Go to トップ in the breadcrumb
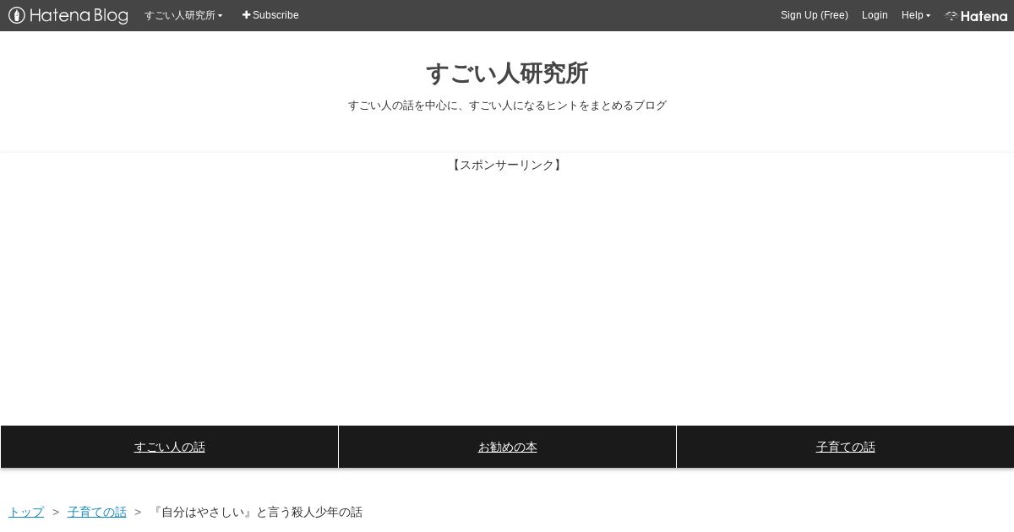This screenshot has height=532, width=1014. 26,512
